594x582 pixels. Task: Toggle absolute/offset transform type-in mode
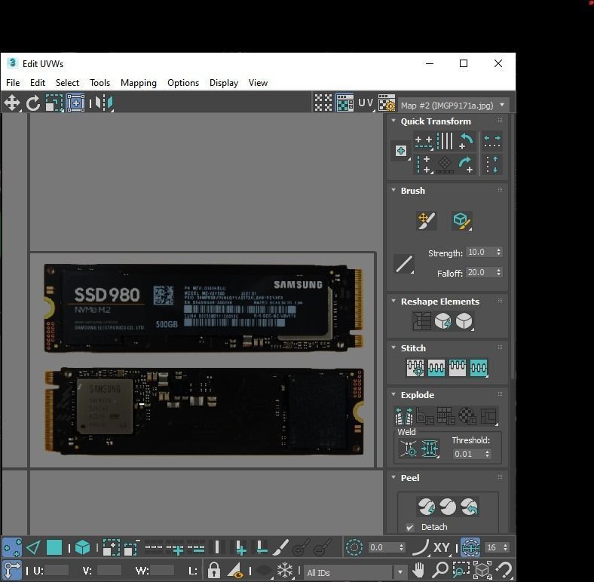click(x=12, y=570)
